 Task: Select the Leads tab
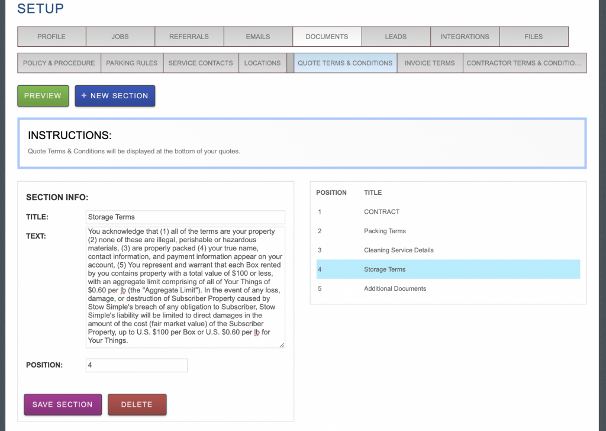click(x=395, y=37)
